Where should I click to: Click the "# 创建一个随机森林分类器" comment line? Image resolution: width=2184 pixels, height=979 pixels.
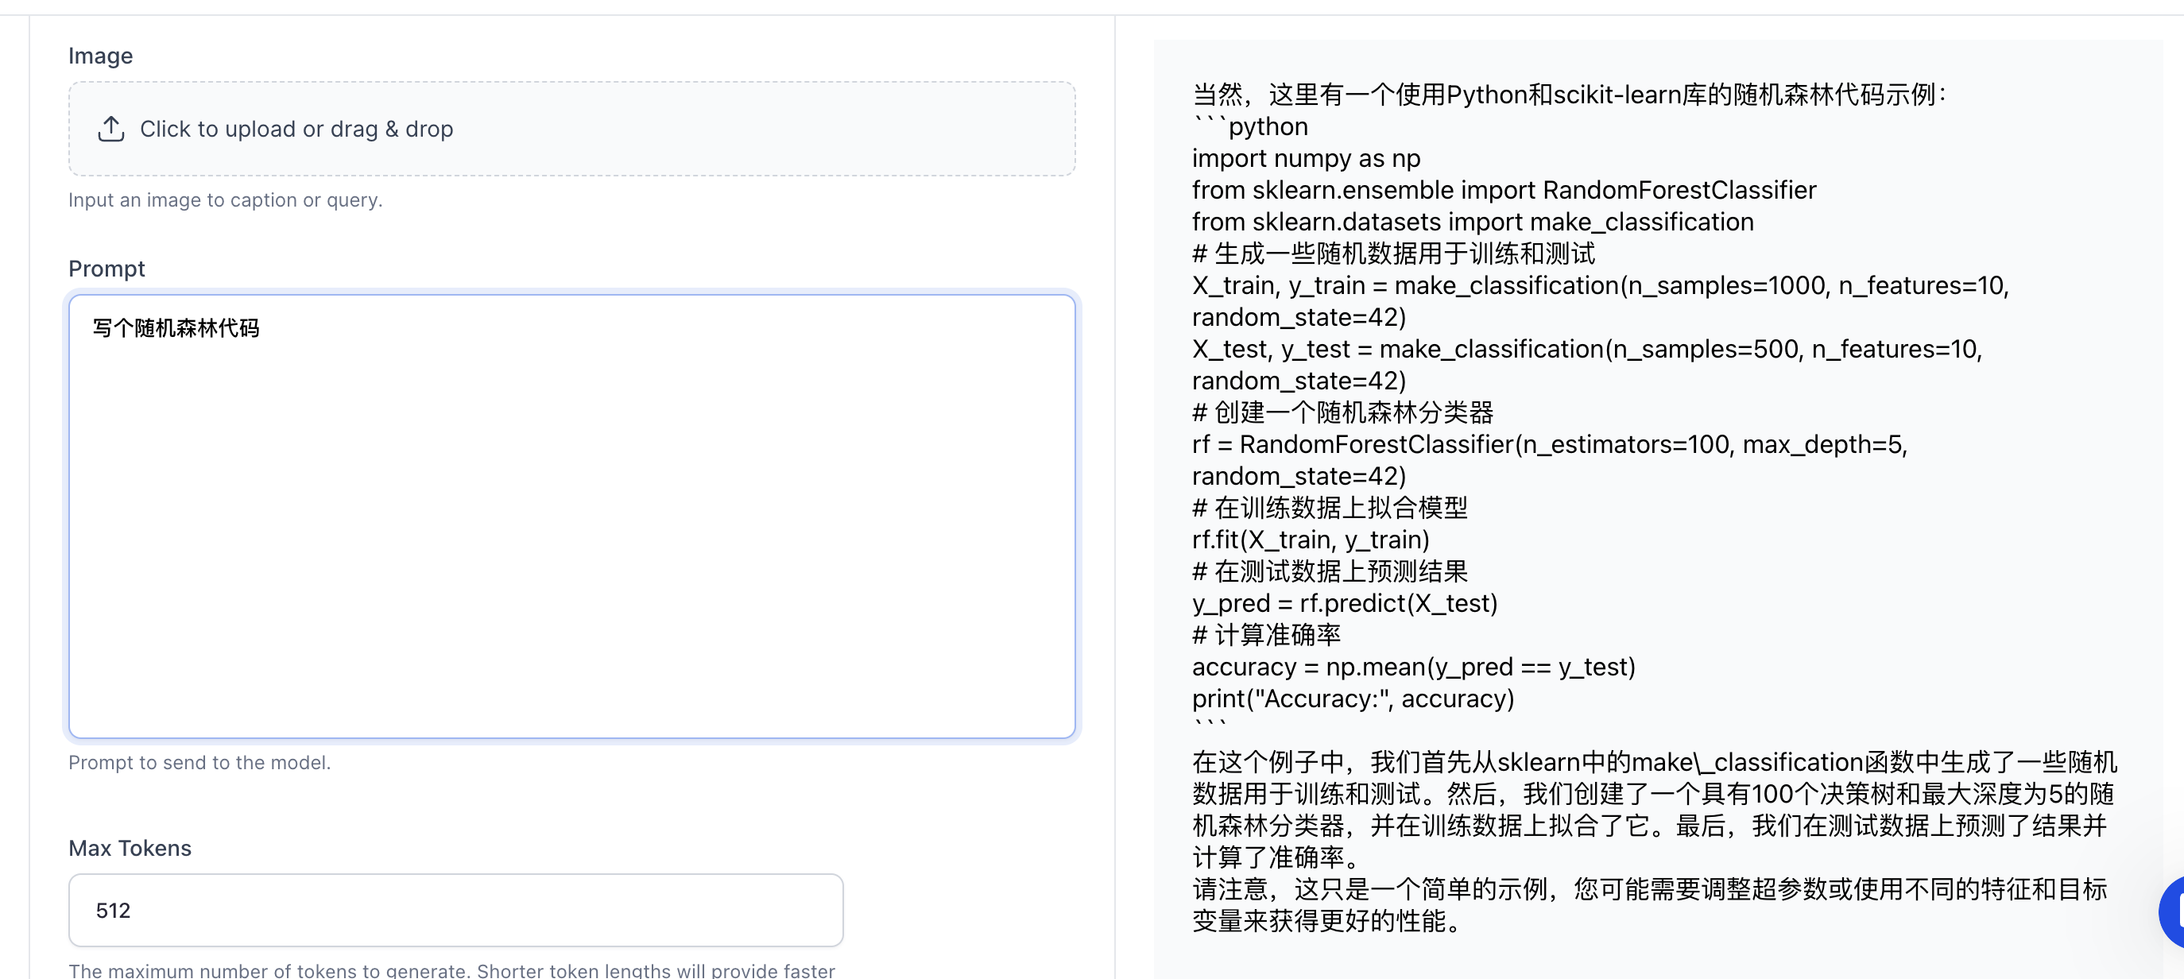click(1342, 412)
